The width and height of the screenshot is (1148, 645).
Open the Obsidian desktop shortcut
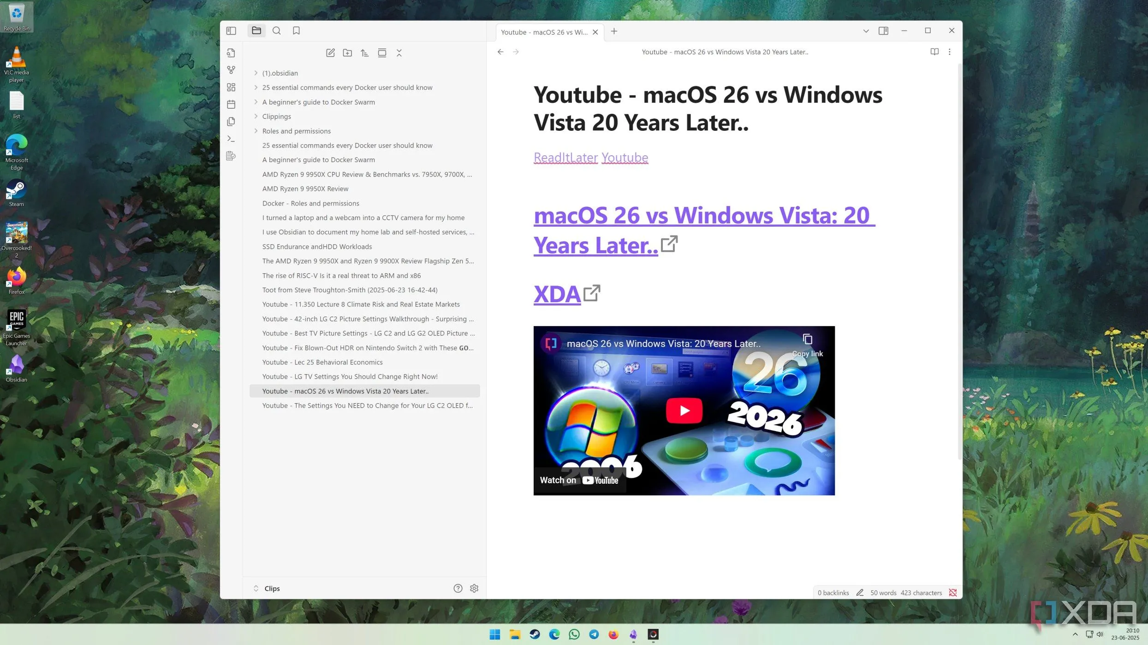point(17,368)
